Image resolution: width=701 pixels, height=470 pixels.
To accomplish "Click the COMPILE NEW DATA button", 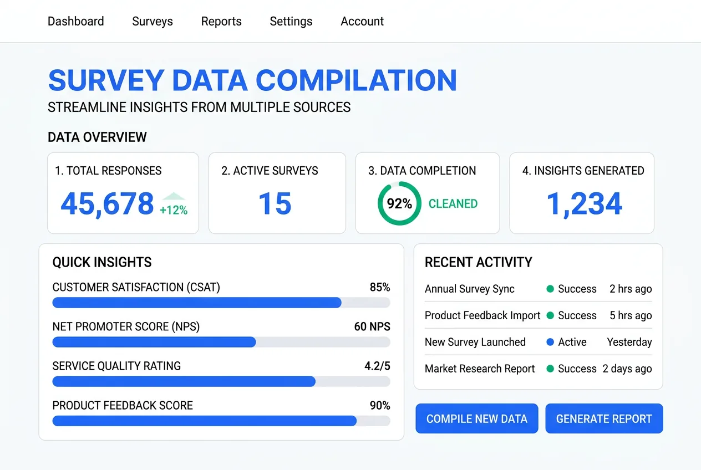I will point(476,418).
